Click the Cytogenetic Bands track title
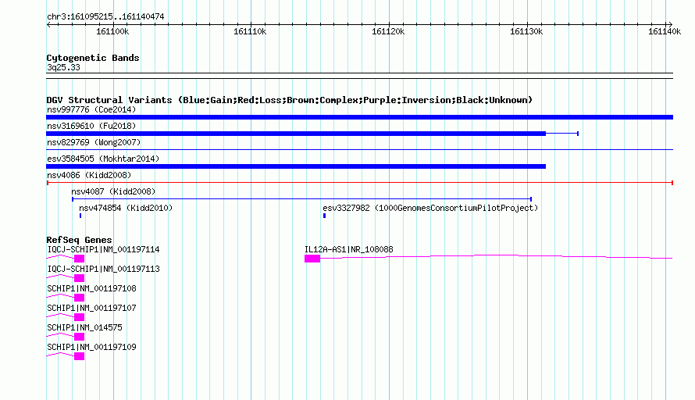This screenshot has width=695, height=400. 93,58
